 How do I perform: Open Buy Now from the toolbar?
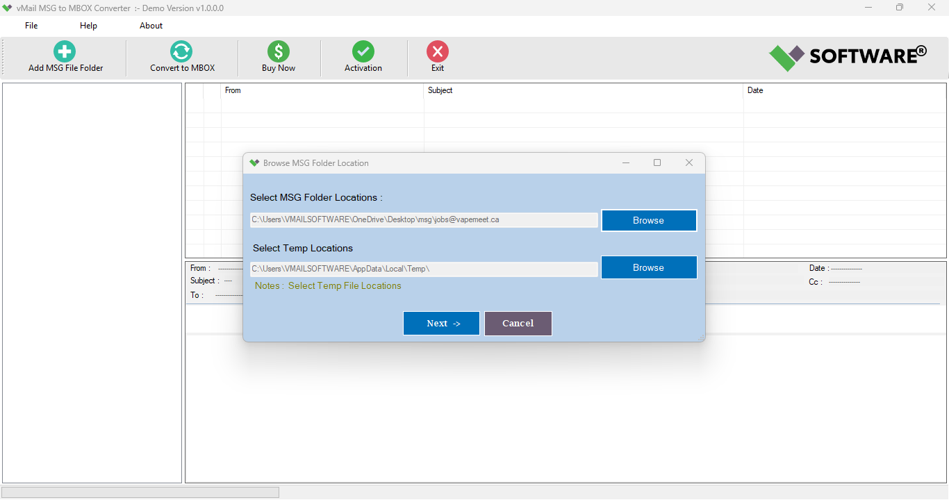click(x=278, y=51)
